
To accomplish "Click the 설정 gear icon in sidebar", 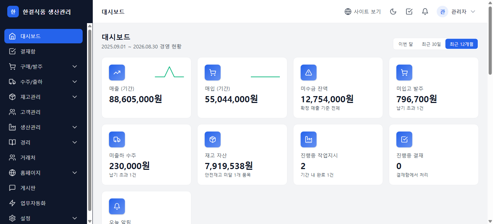I will 12,218.
